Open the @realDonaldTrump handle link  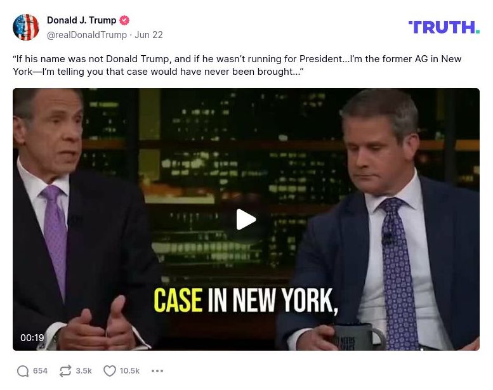(87, 35)
